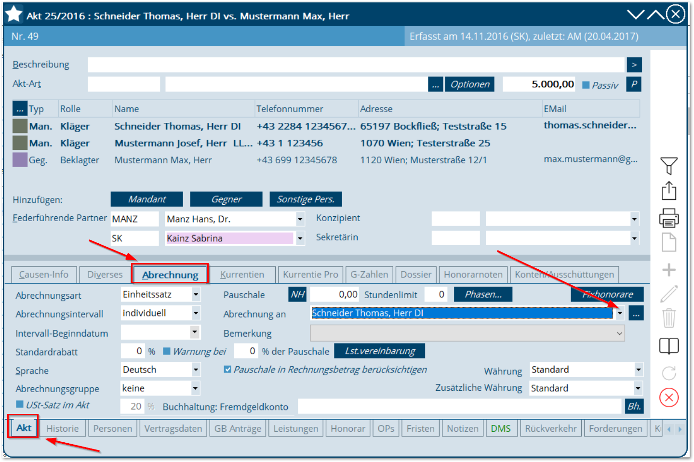Image resolution: width=694 pixels, height=462 pixels.
Task: Click the 'Sonstige Pers.' button
Action: tap(306, 199)
